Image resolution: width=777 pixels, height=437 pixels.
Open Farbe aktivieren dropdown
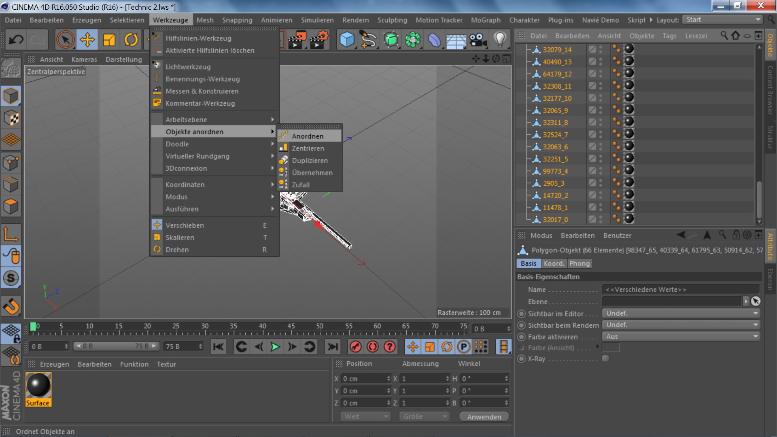(681, 337)
